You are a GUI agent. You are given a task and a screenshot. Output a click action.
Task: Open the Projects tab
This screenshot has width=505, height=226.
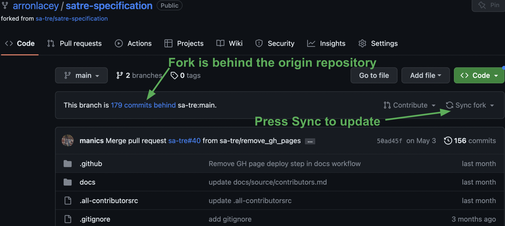coord(184,44)
